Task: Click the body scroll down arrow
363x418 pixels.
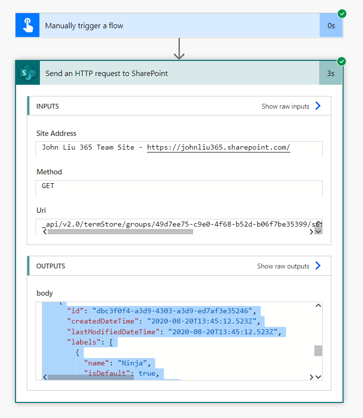Action: pos(318,377)
